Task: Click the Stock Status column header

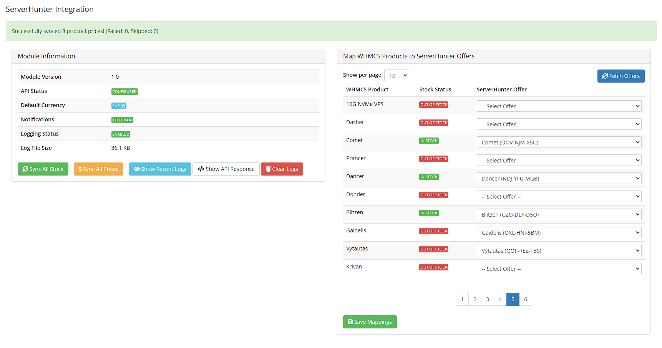Action: pos(435,89)
